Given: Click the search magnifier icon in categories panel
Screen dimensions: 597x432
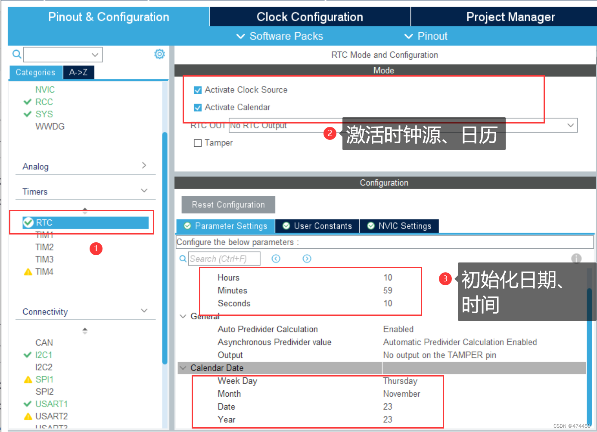Looking at the screenshot, I should point(17,54).
